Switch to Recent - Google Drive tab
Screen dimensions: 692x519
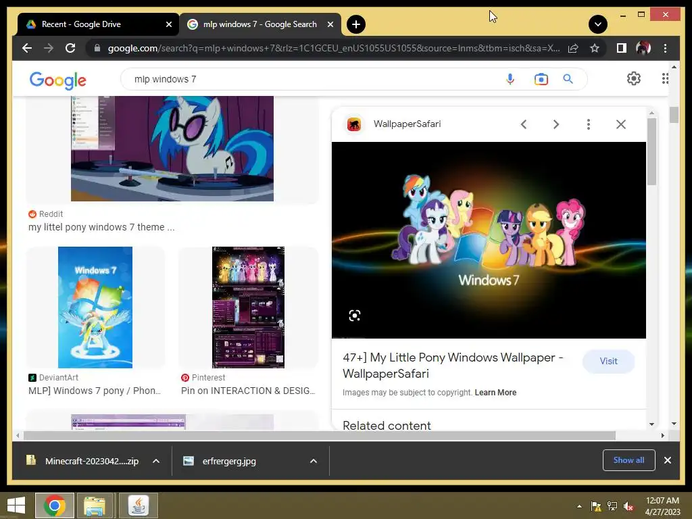pyautogui.click(x=99, y=24)
